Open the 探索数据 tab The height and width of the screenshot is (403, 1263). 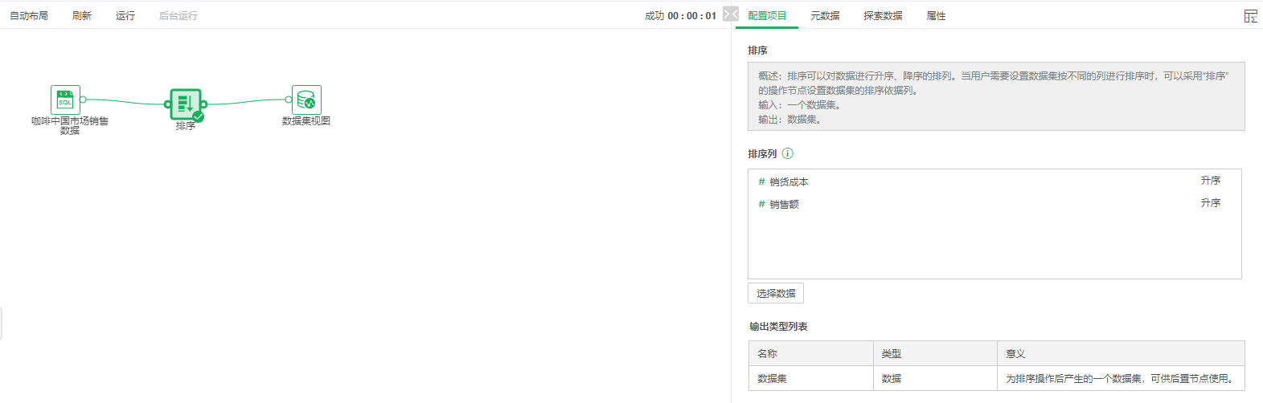pos(883,16)
